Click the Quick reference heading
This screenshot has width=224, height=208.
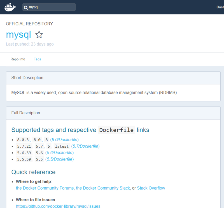click(x=33, y=172)
